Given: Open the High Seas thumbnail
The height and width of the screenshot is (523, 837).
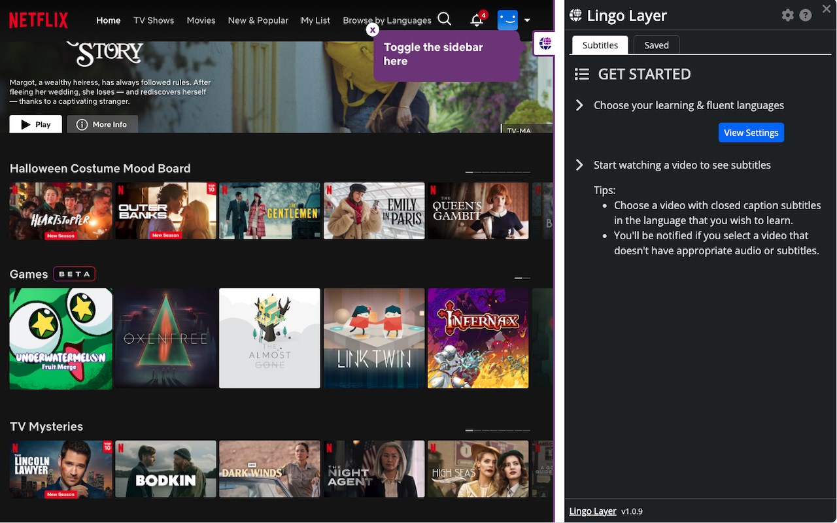Looking at the screenshot, I should pos(478,469).
